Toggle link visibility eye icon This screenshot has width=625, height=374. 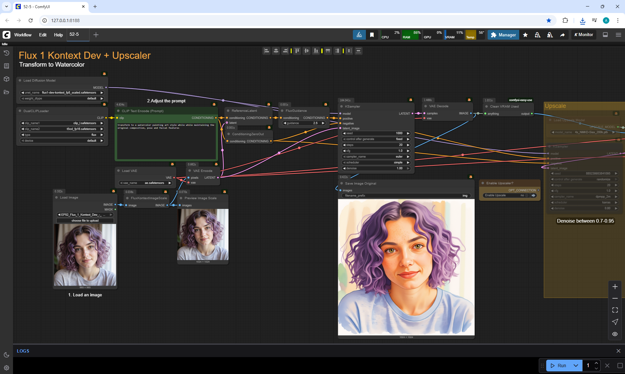pyautogui.click(x=615, y=334)
